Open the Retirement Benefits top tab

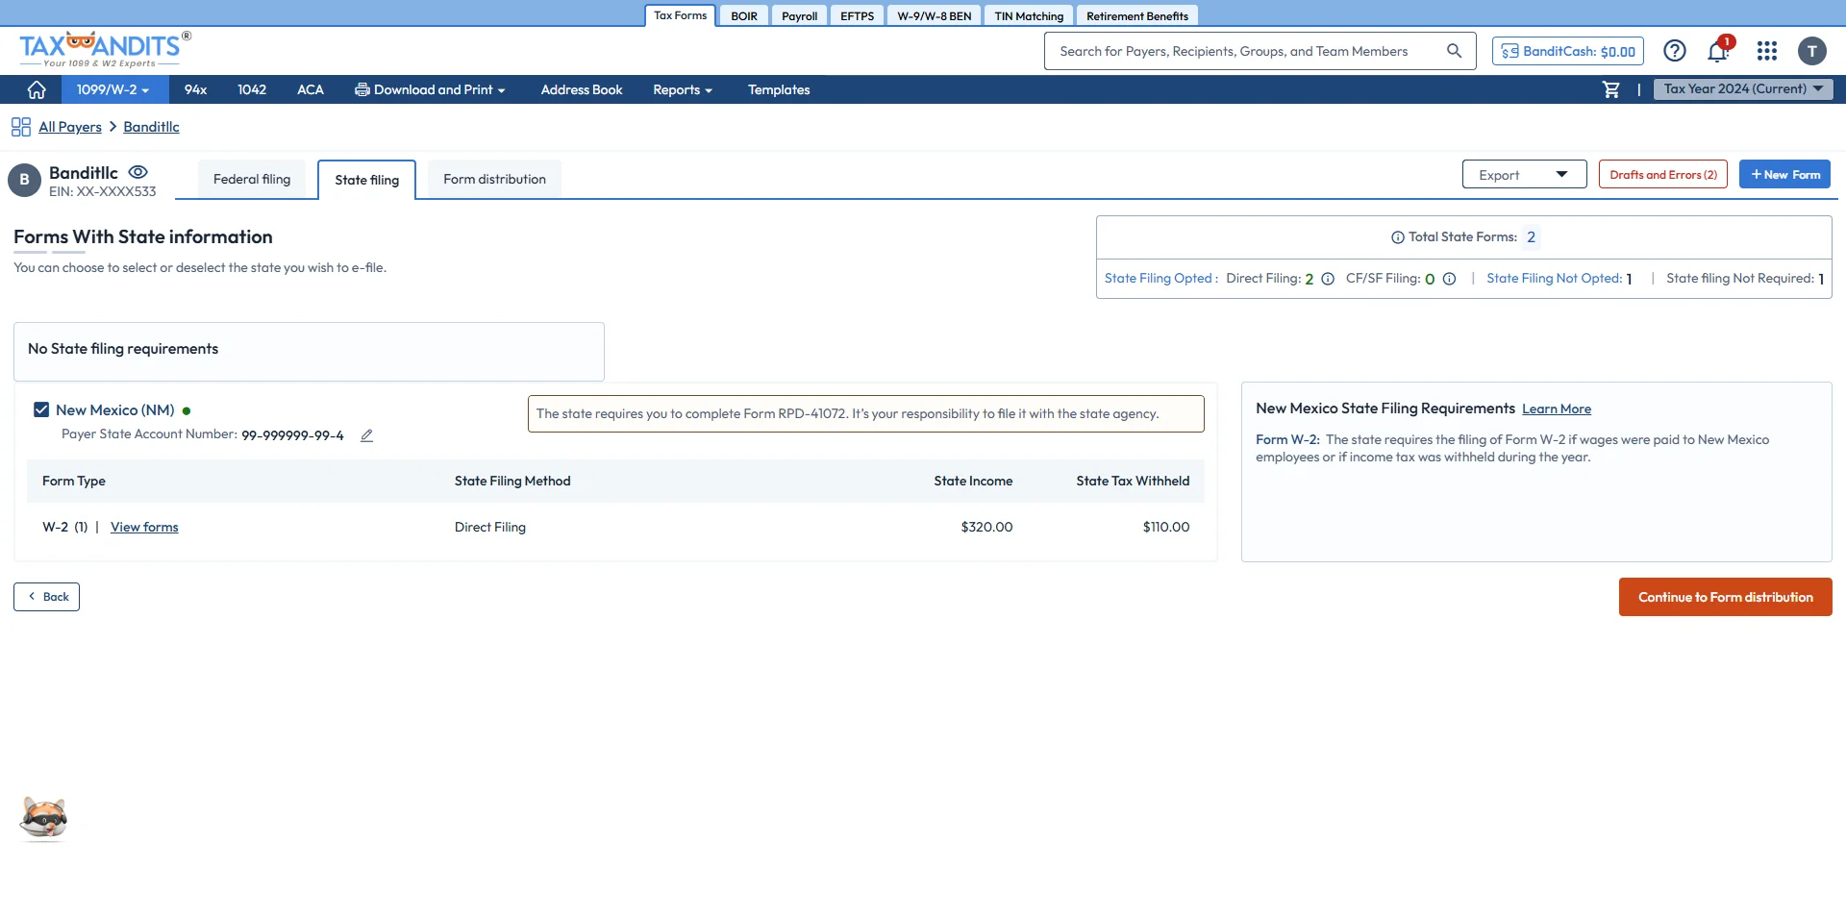(1137, 16)
